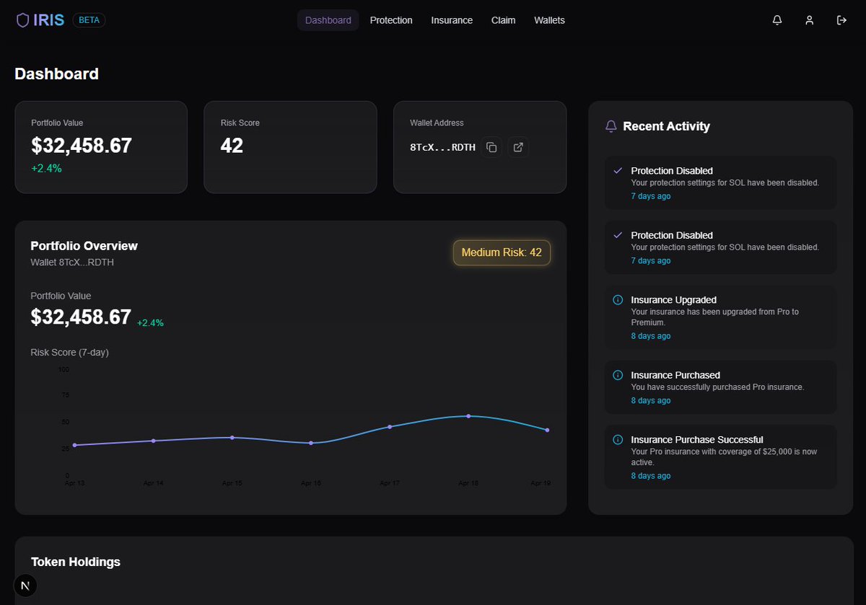
Task: Click Insurance Purchase Successful activity title
Action: point(697,440)
